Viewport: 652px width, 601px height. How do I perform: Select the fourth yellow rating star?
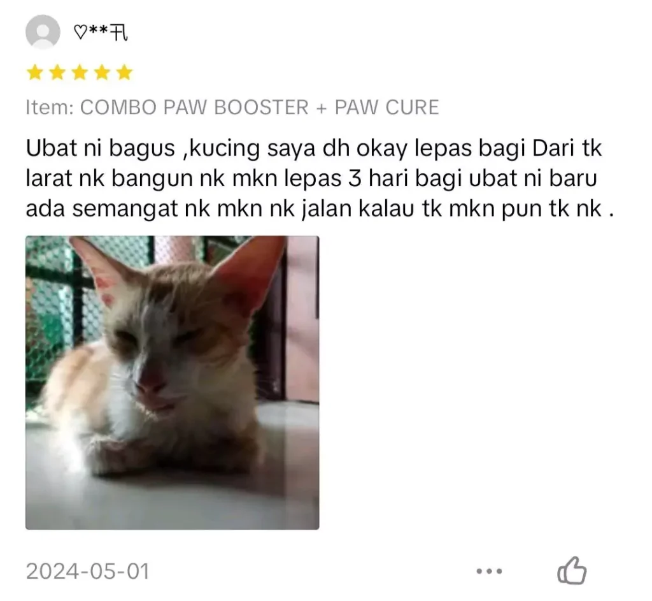tap(101, 73)
